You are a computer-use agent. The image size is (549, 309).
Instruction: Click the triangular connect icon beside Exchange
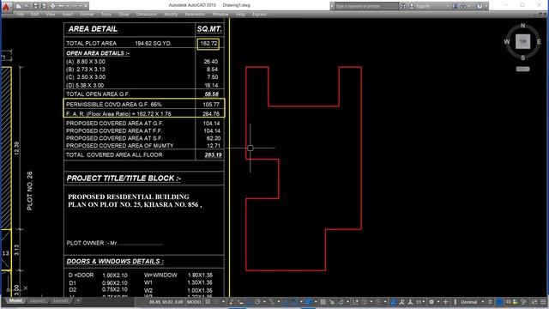463,6
